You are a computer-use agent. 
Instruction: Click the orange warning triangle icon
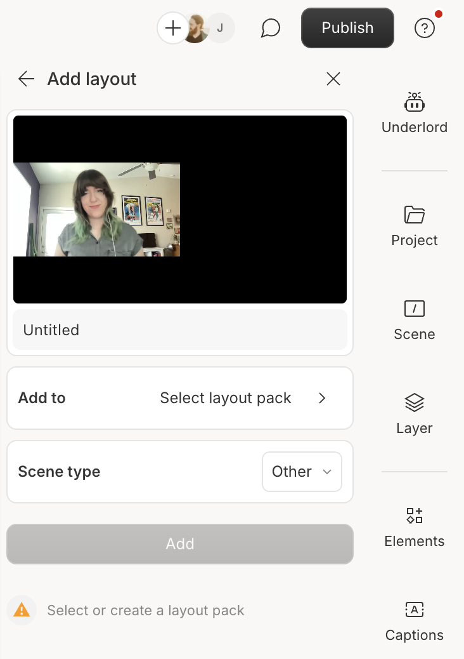[x=22, y=611]
